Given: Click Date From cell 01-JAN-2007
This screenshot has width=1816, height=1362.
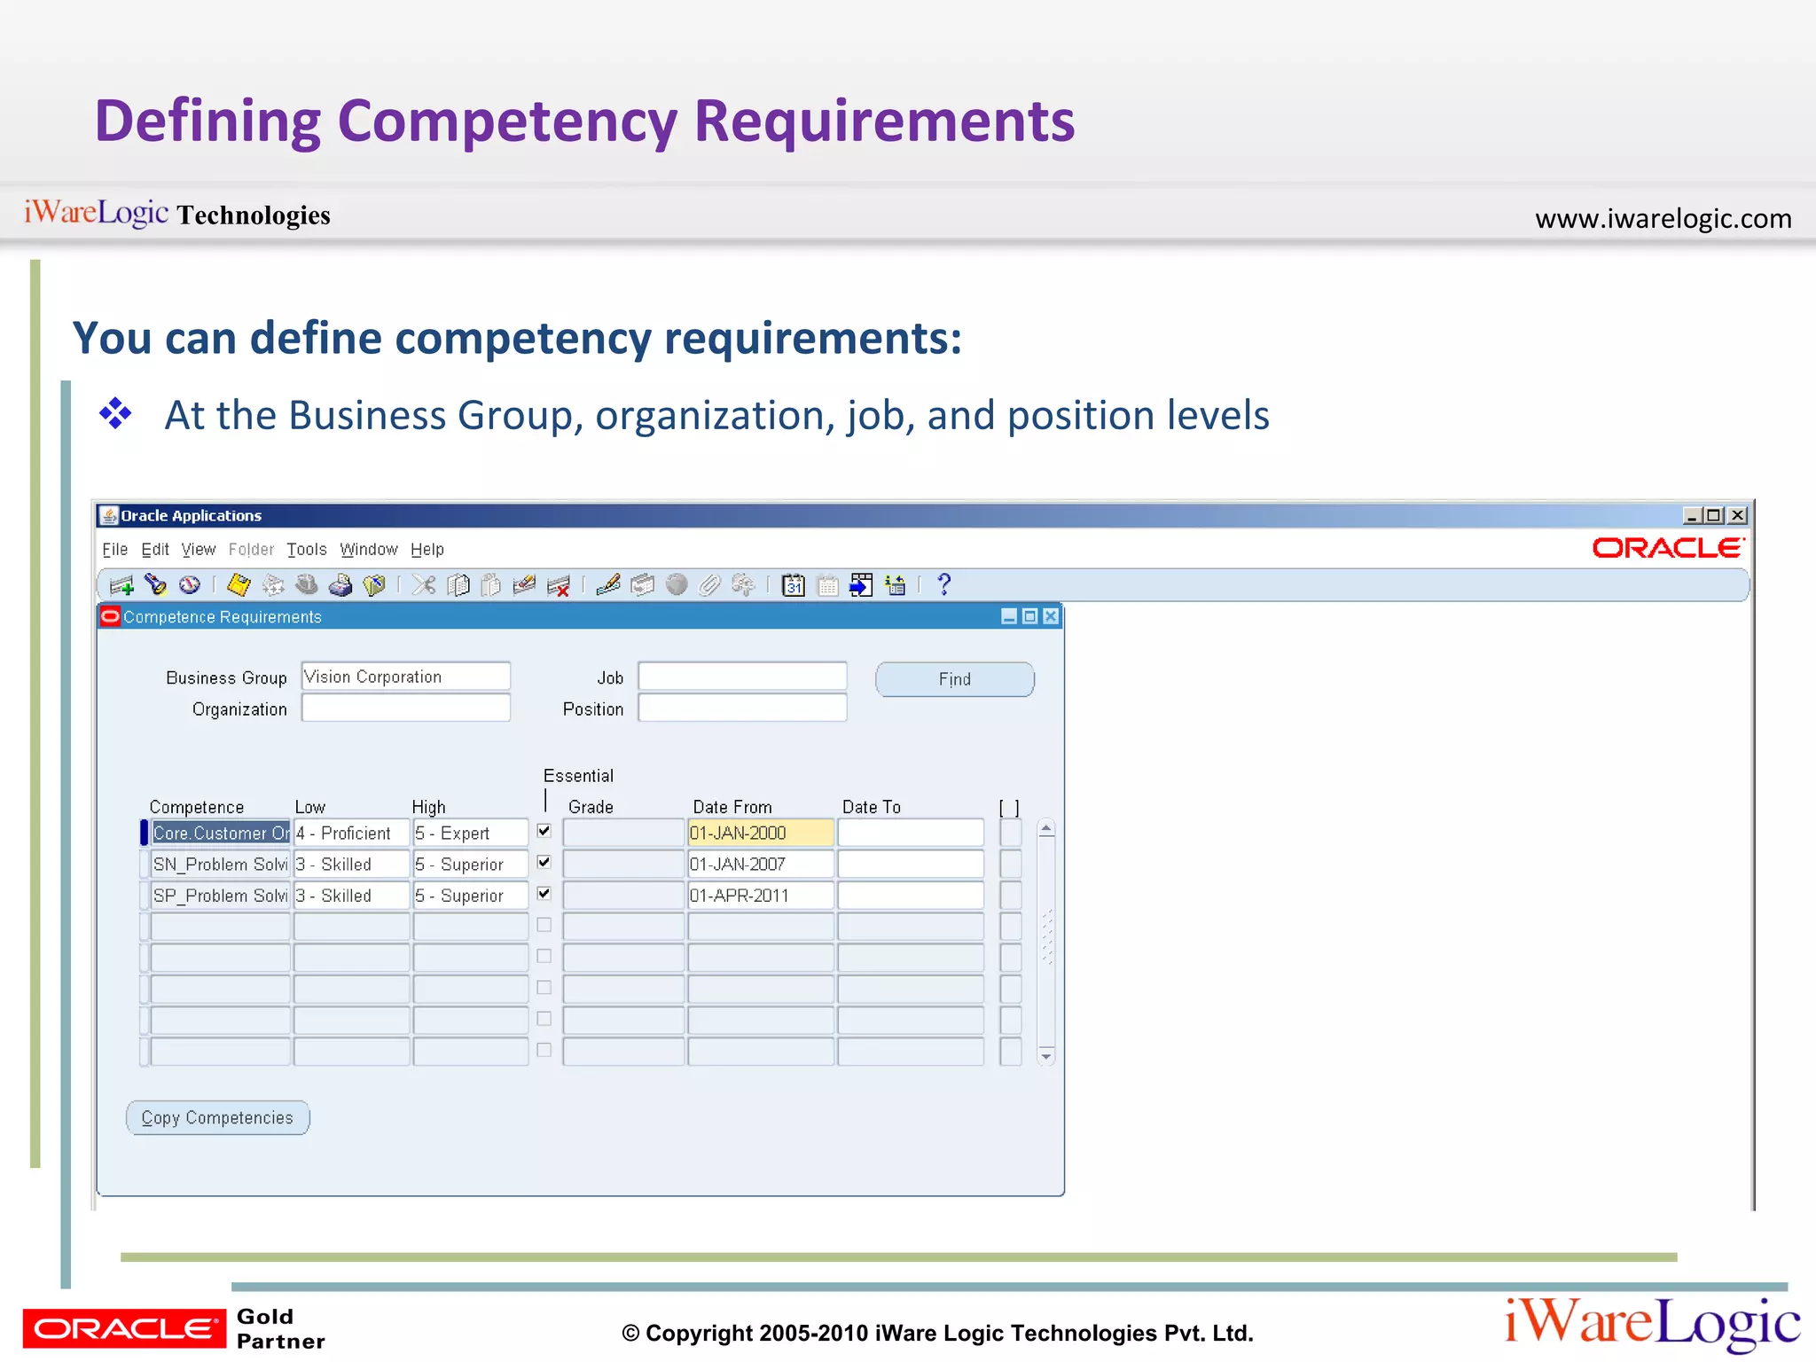Looking at the screenshot, I should coord(761,864).
